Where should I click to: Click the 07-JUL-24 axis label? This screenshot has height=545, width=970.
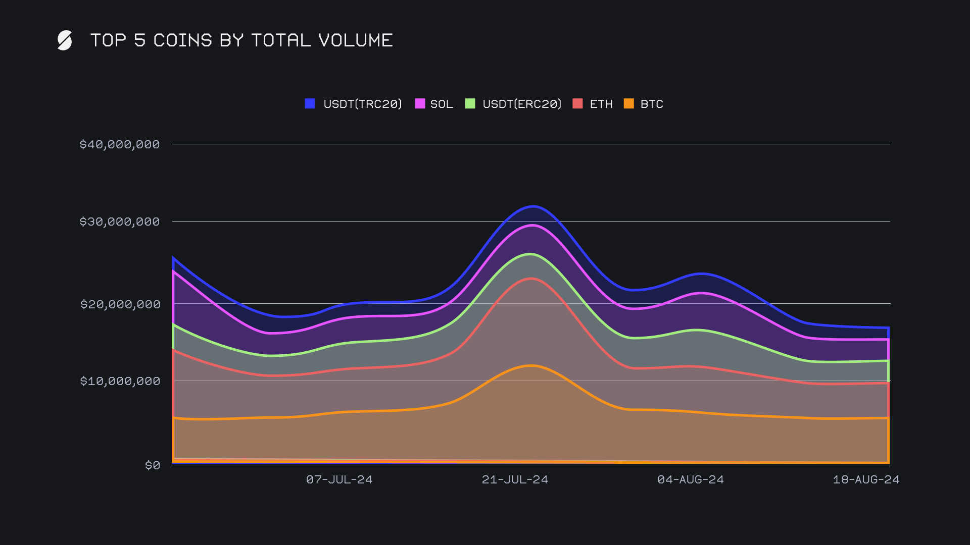[339, 479]
